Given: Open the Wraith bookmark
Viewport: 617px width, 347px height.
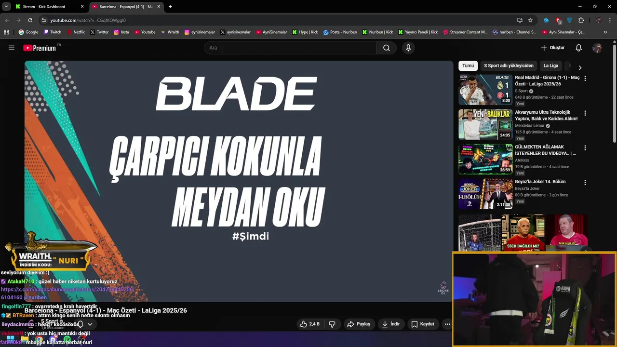Looking at the screenshot, I should tap(170, 32).
